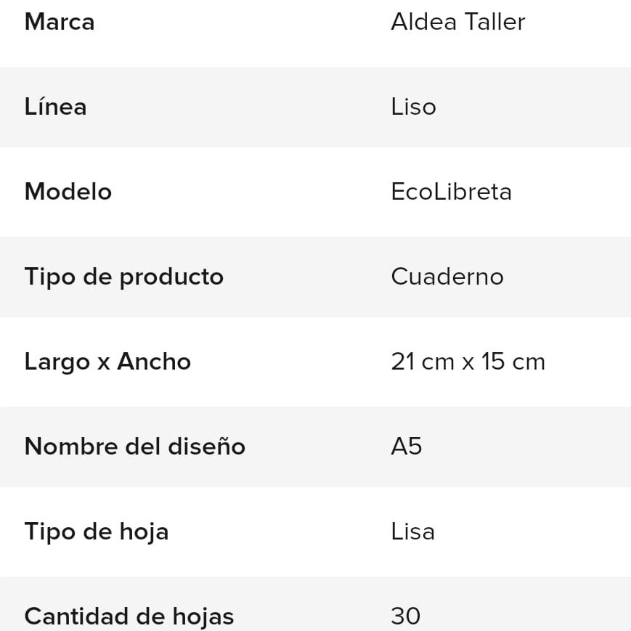The width and height of the screenshot is (631, 631).
Task: Select the 21 cm x 15 cm value
Action: coord(468,362)
